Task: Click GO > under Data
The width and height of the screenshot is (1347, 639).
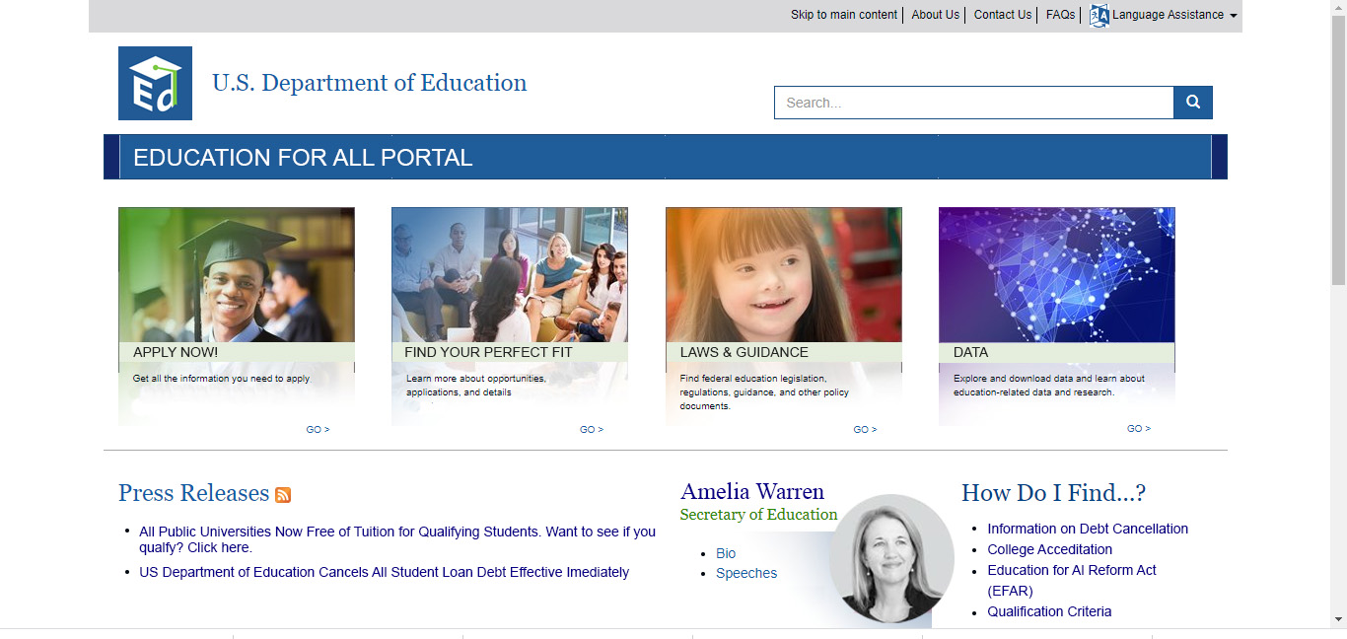Action: point(1139,429)
